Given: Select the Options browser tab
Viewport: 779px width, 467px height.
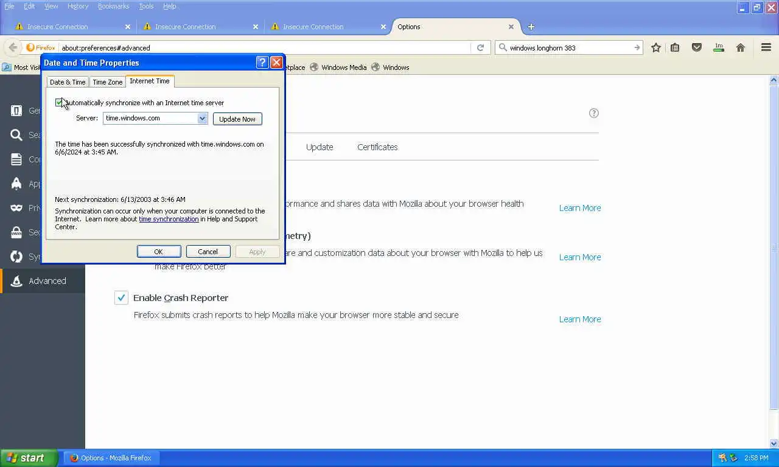Looking at the screenshot, I should click(456, 27).
